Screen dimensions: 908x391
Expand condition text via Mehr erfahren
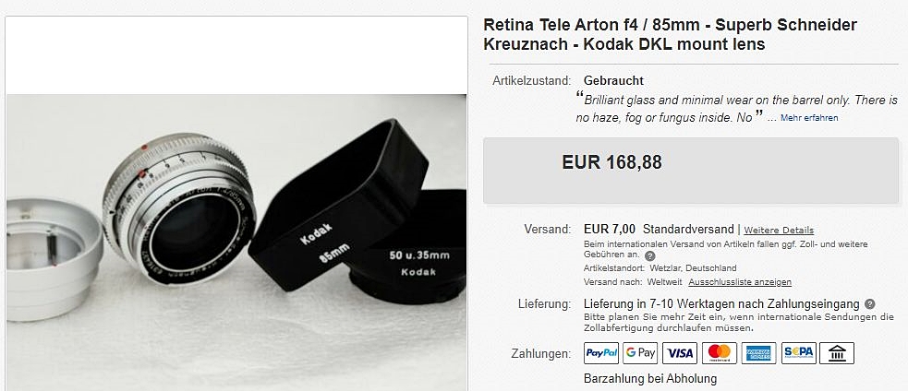point(809,118)
